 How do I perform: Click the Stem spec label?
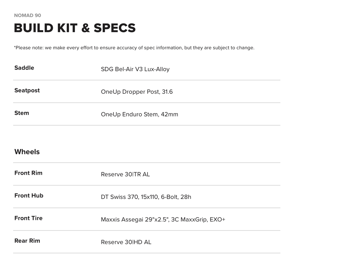[x=21, y=113]
